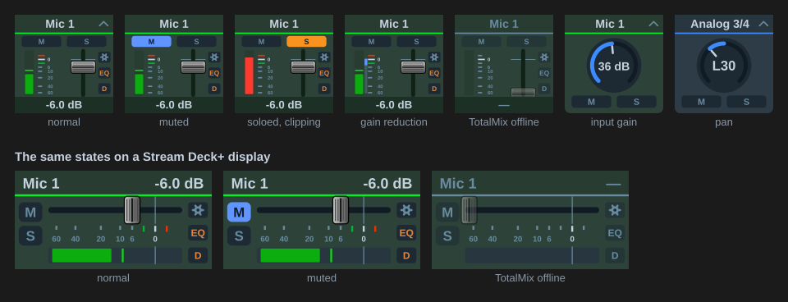This screenshot has height=302, width=788.
Task: Toggle dynamics D on Stream Deck offline display
Action: [615, 255]
